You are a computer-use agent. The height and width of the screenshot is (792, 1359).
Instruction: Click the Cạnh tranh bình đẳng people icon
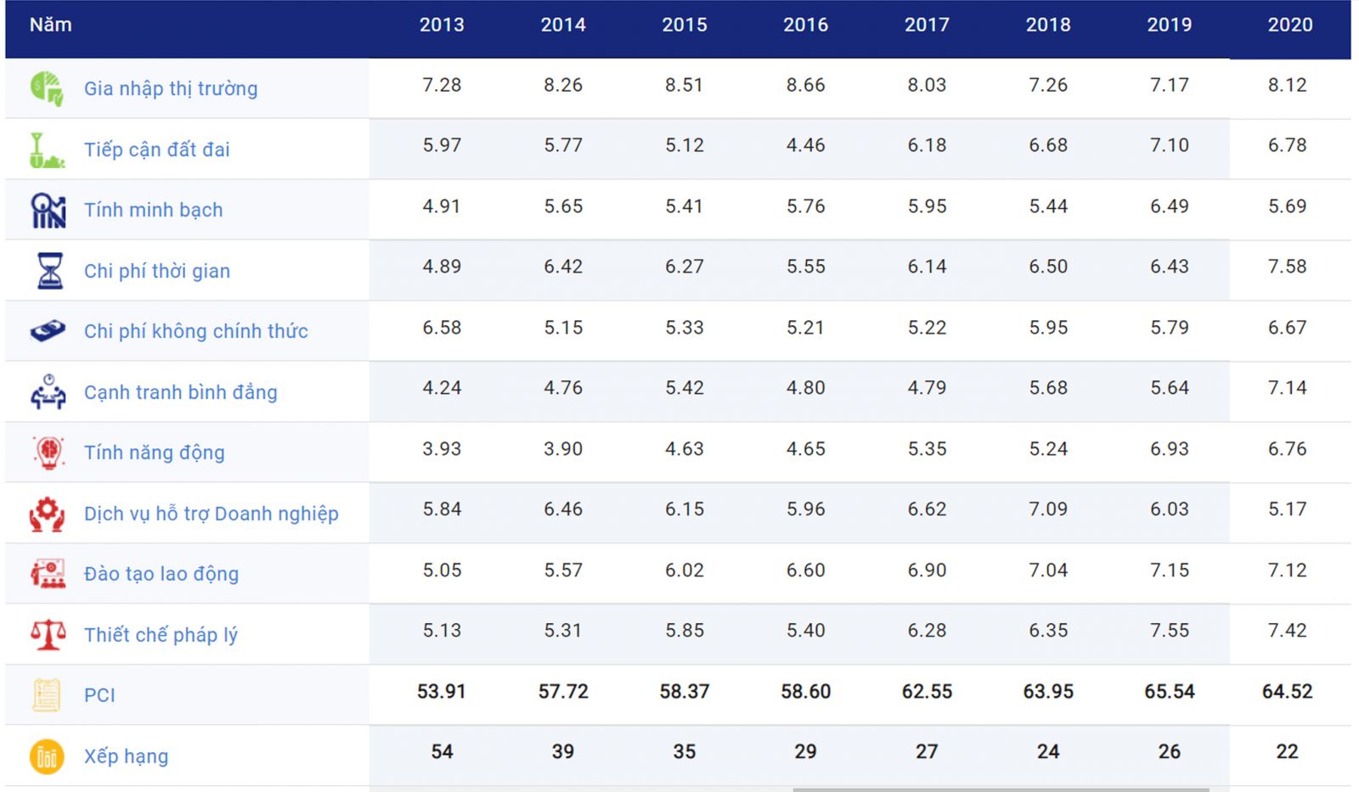coord(48,392)
